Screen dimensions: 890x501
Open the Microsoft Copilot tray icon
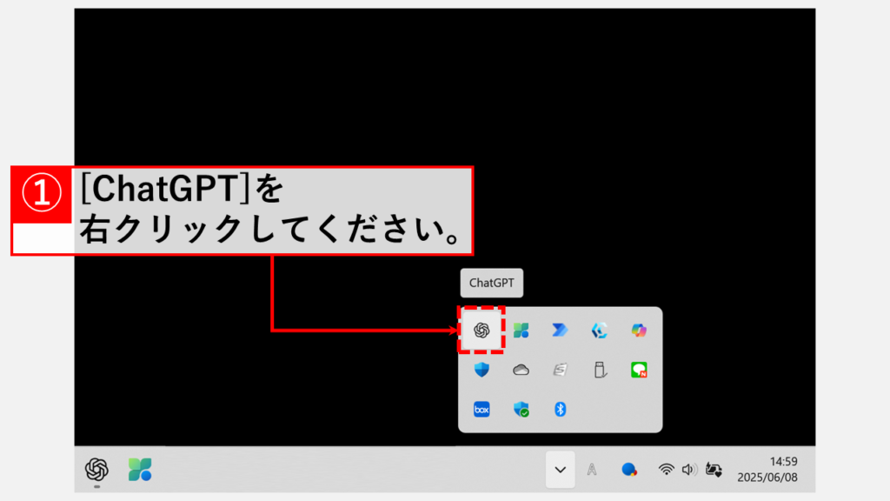[639, 330]
